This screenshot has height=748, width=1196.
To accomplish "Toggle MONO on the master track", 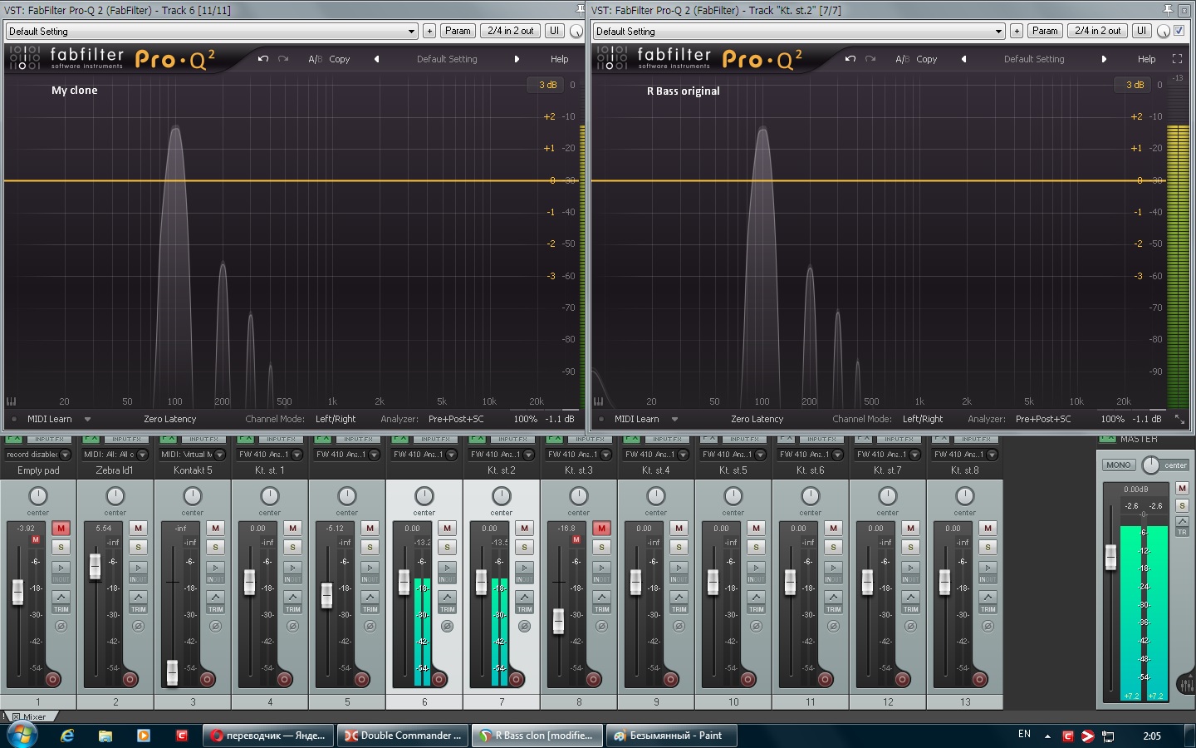I will click(1118, 465).
